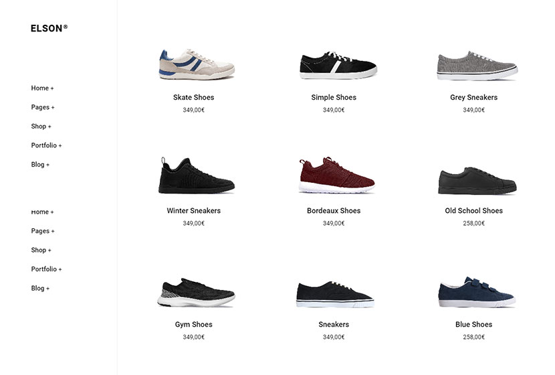View the Old School Shoes image
555x375 pixels.
[x=477, y=180]
